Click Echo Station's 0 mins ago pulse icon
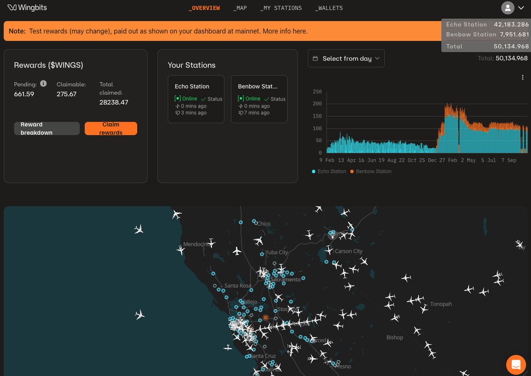The height and width of the screenshot is (376, 531). tap(177, 106)
